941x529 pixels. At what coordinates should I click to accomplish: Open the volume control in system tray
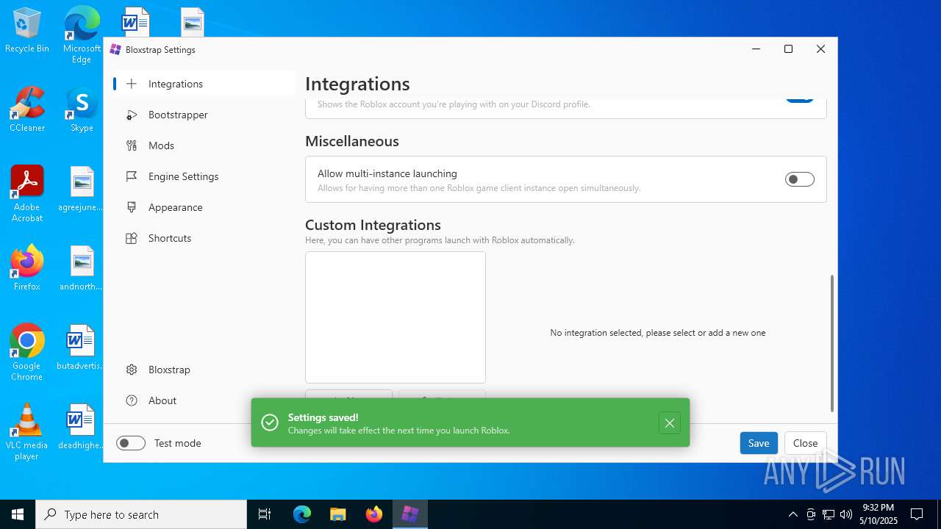(846, 514)
